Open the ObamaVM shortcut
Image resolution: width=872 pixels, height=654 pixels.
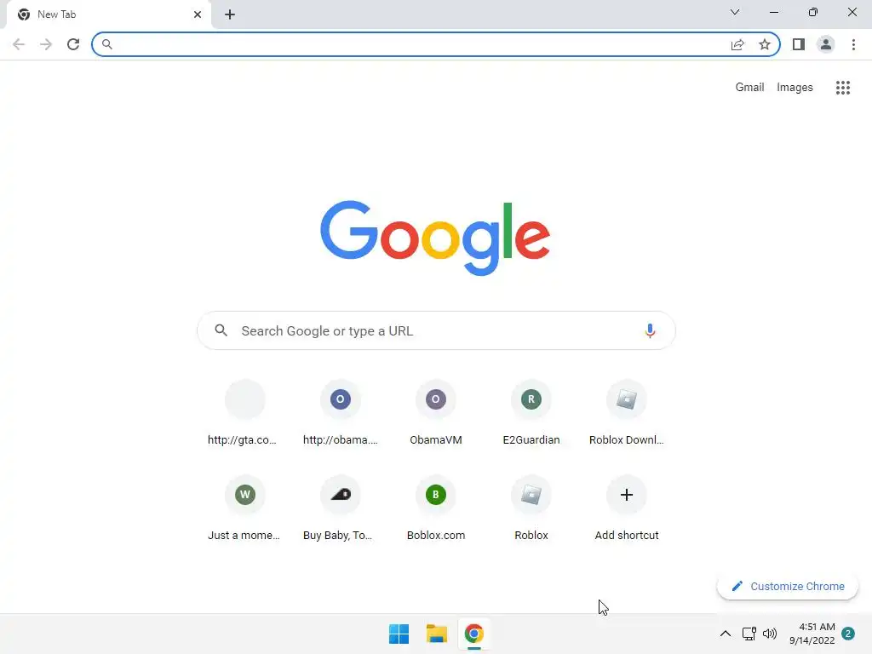click(435, 413)
